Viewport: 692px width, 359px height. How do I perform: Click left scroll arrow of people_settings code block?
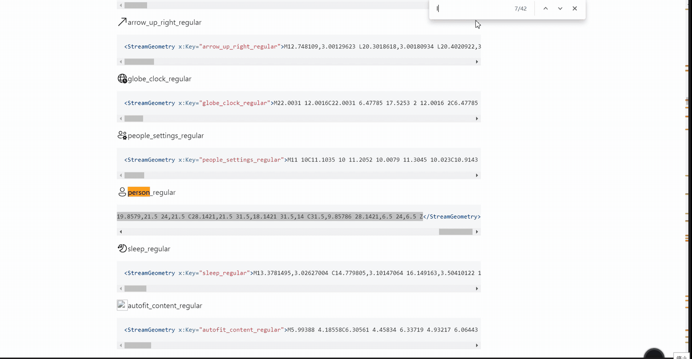(121, 176)
